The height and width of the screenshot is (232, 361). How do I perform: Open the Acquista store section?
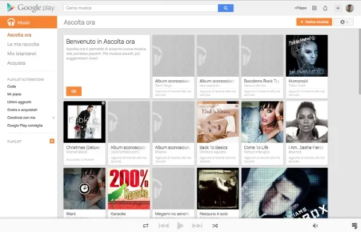[16, 63]
